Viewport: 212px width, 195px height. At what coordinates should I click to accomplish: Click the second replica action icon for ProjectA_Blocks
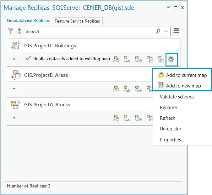click(127, 118)
